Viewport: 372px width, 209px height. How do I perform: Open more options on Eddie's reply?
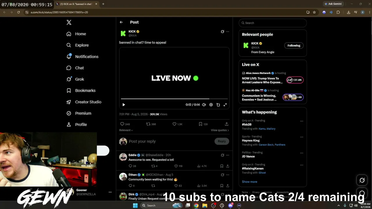[228, 155]
